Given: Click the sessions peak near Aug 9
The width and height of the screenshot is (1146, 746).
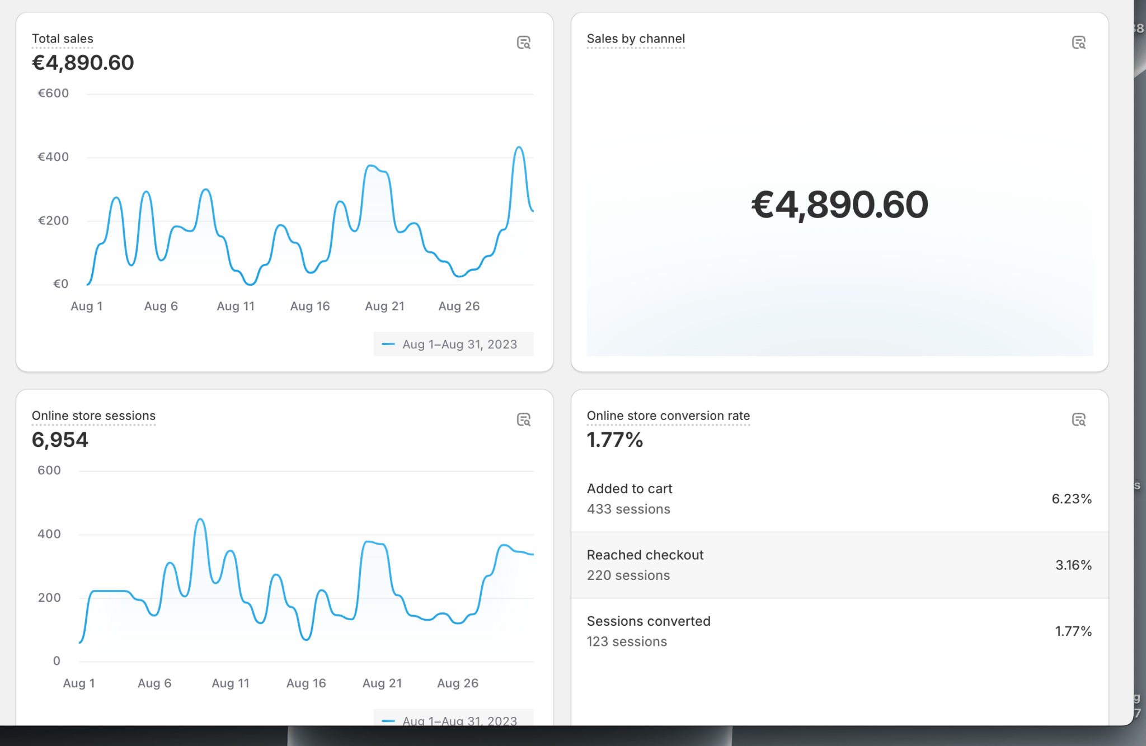Looking at the screenshot, I should [x=200, y=520].
